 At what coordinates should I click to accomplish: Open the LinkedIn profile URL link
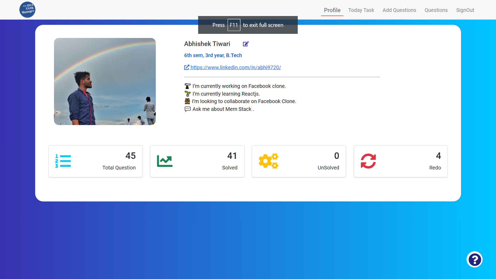(x=236, y=67)
